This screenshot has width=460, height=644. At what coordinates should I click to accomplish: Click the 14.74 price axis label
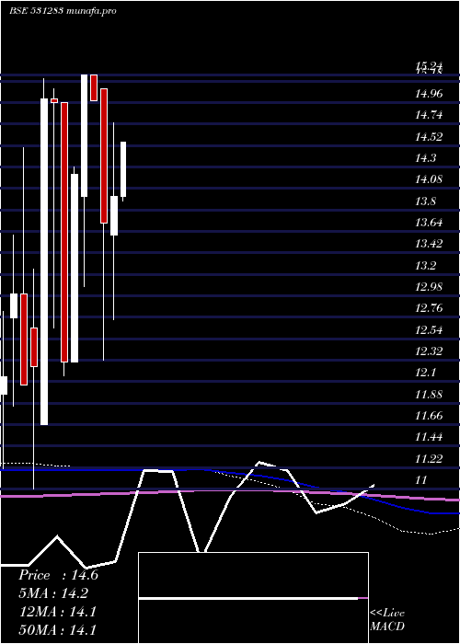pos(429,115)
